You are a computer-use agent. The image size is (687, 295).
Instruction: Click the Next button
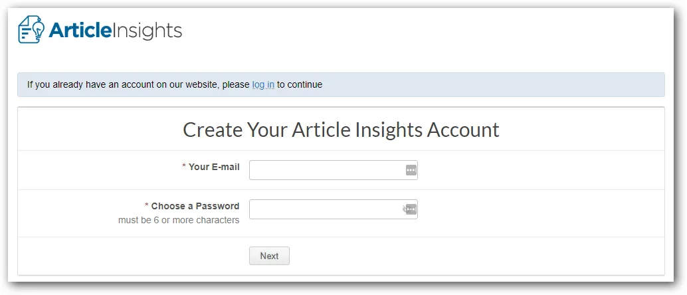coord(269,256)
